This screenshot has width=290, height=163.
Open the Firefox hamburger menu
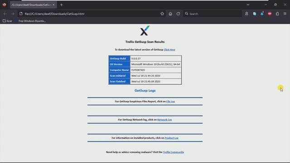pyautogui.click(x=285, y=14)
